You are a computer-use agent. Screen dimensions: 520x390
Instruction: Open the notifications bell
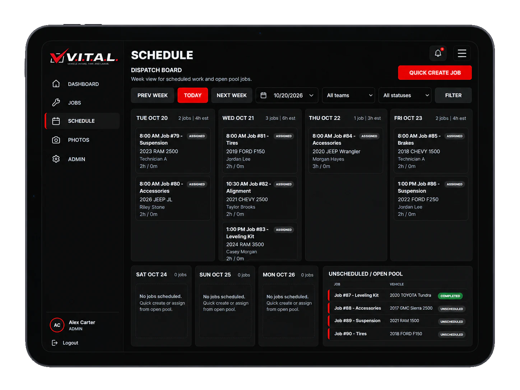point(438,53)
